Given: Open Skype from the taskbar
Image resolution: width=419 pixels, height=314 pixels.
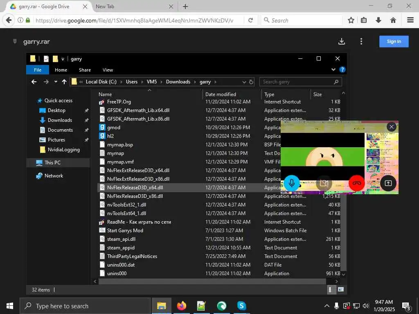Looking at the screenshot, I should pyautogui.click(x=241, y=306).
